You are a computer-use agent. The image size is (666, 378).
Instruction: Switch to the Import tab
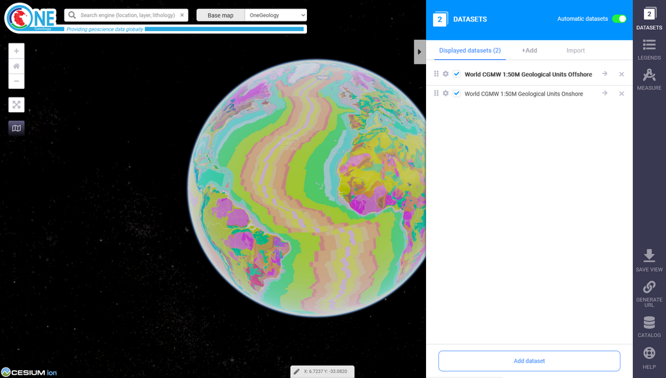(x=576, y=50)
